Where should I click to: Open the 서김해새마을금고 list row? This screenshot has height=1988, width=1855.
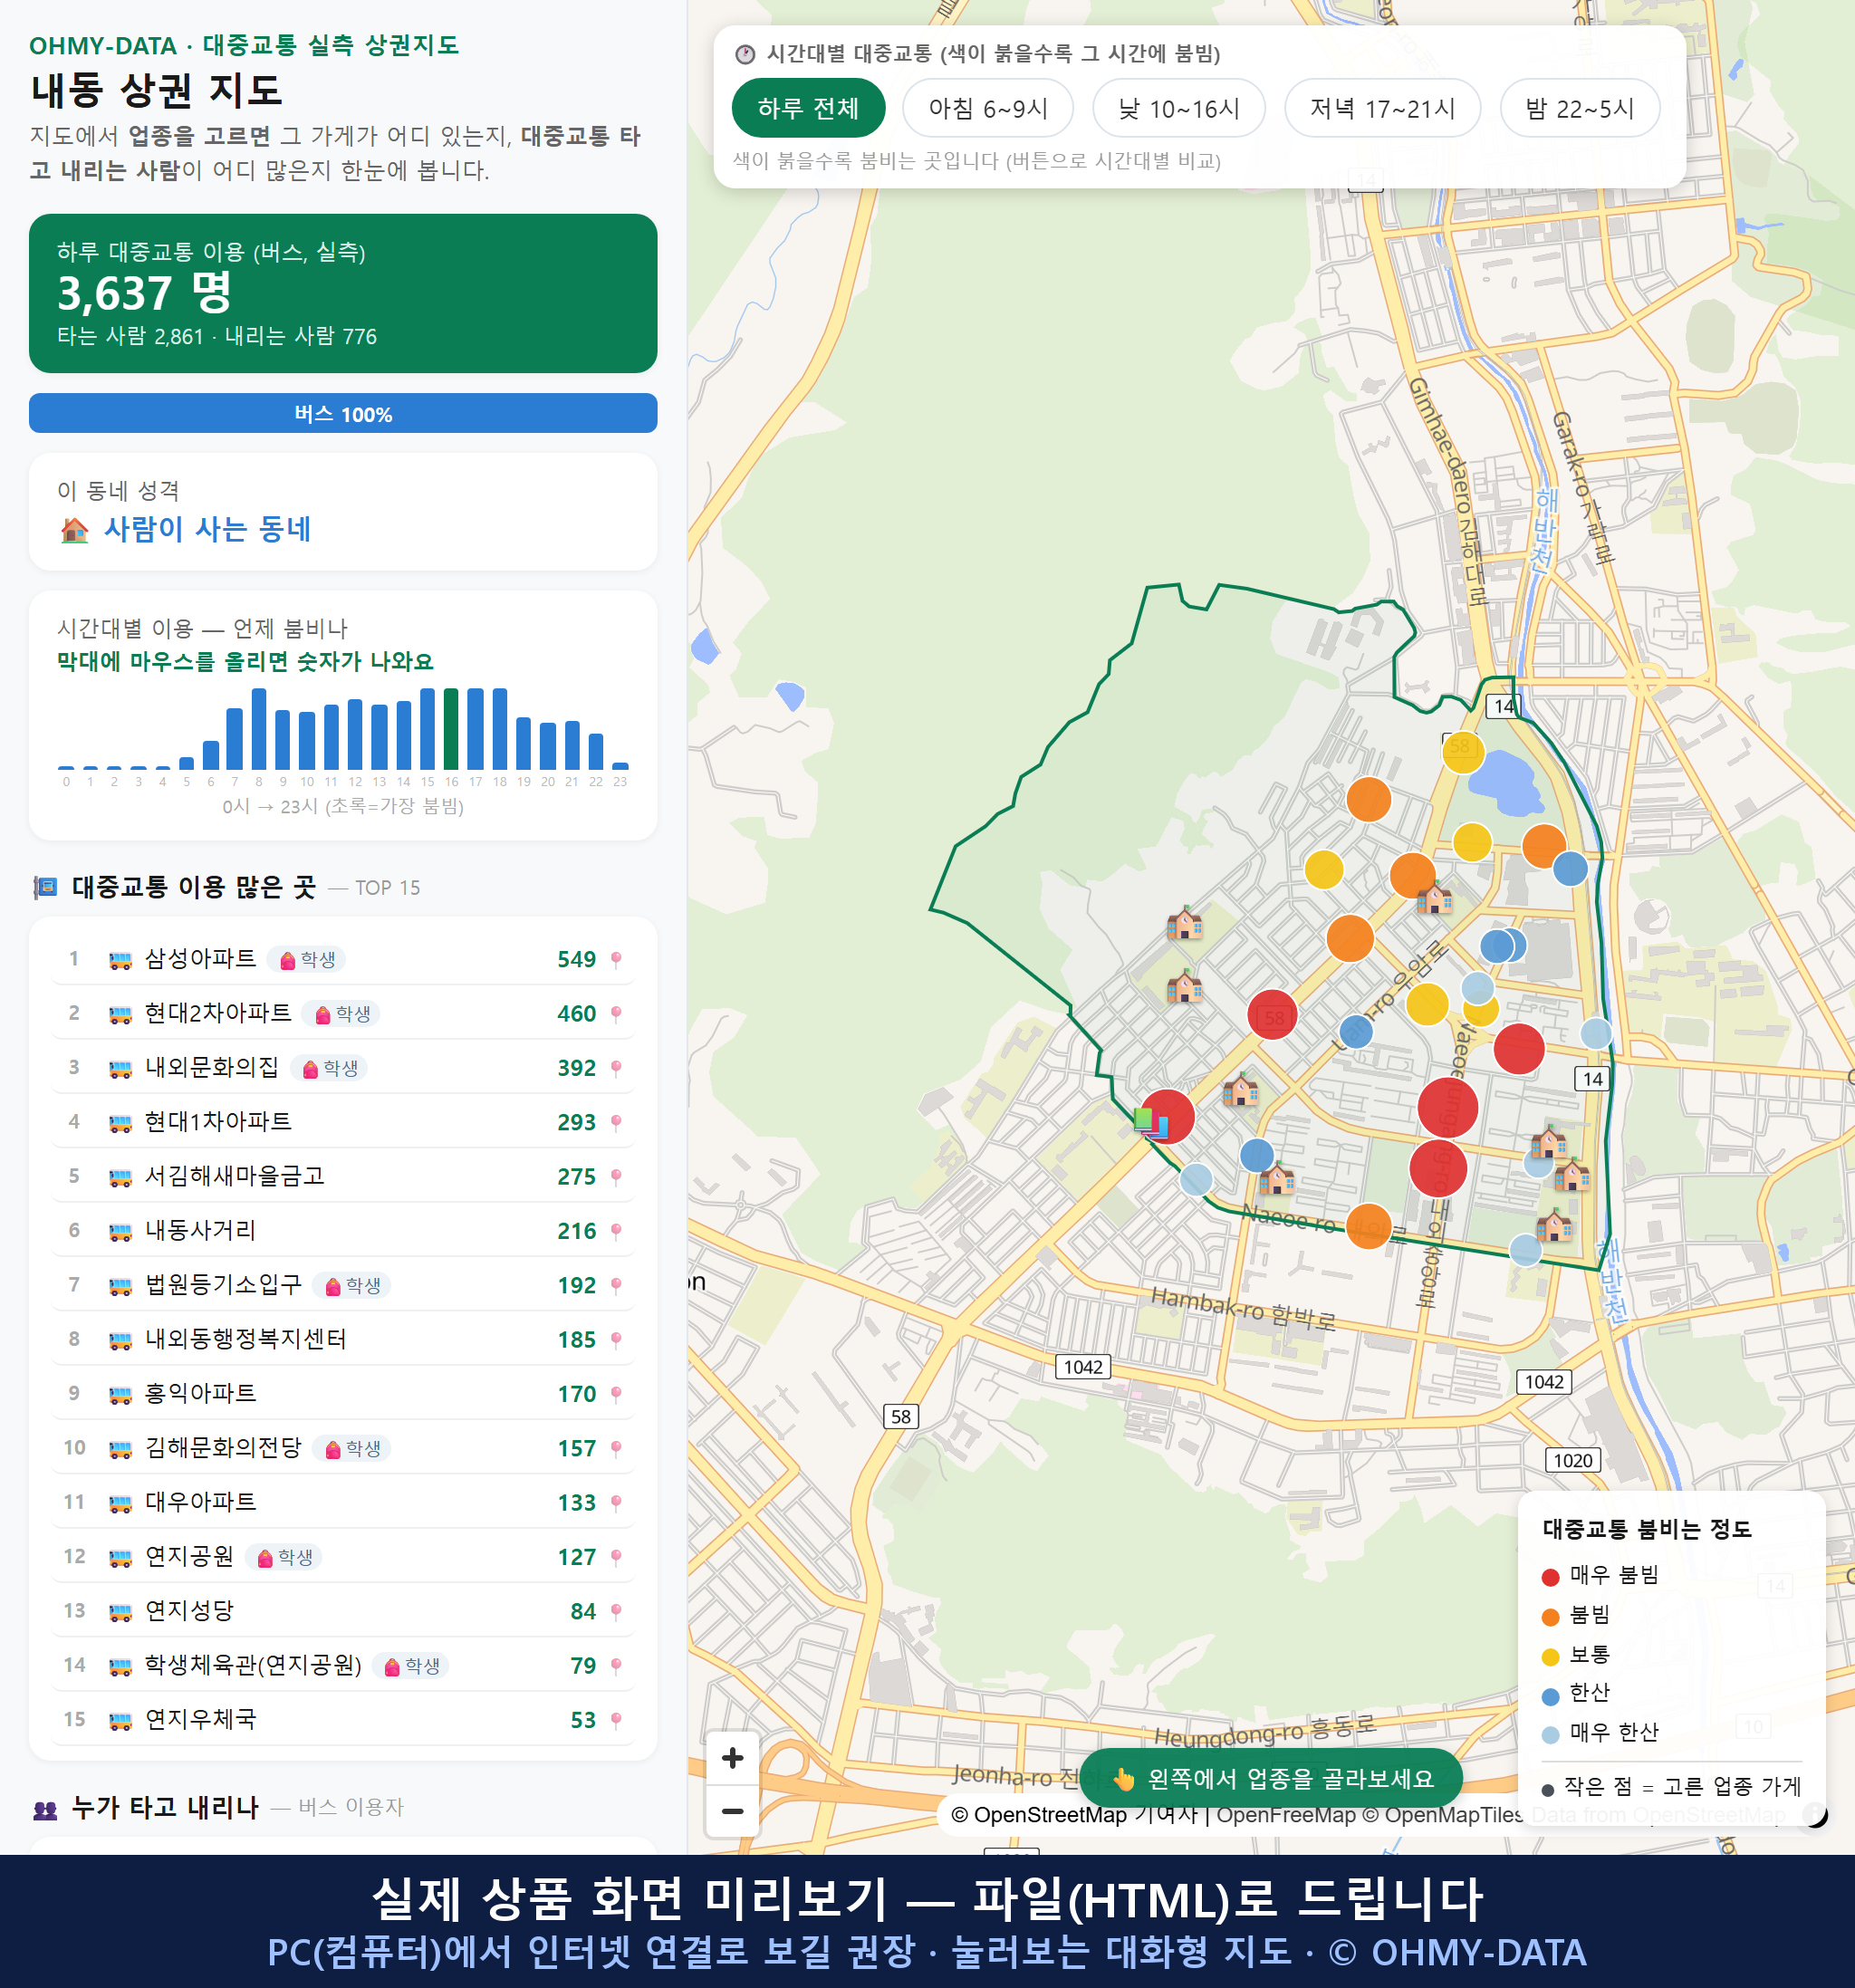tap(343, 1177)
